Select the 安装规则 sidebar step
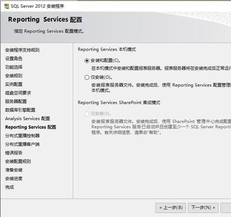231x217 pixels. [x=13, y=76]
